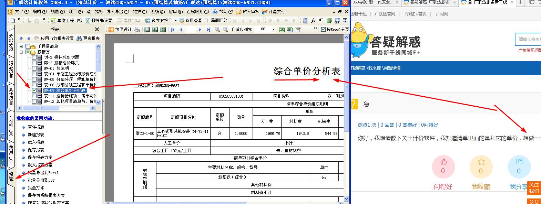Switch to 人材机汇总 side tab

click(x=11, y=125)
